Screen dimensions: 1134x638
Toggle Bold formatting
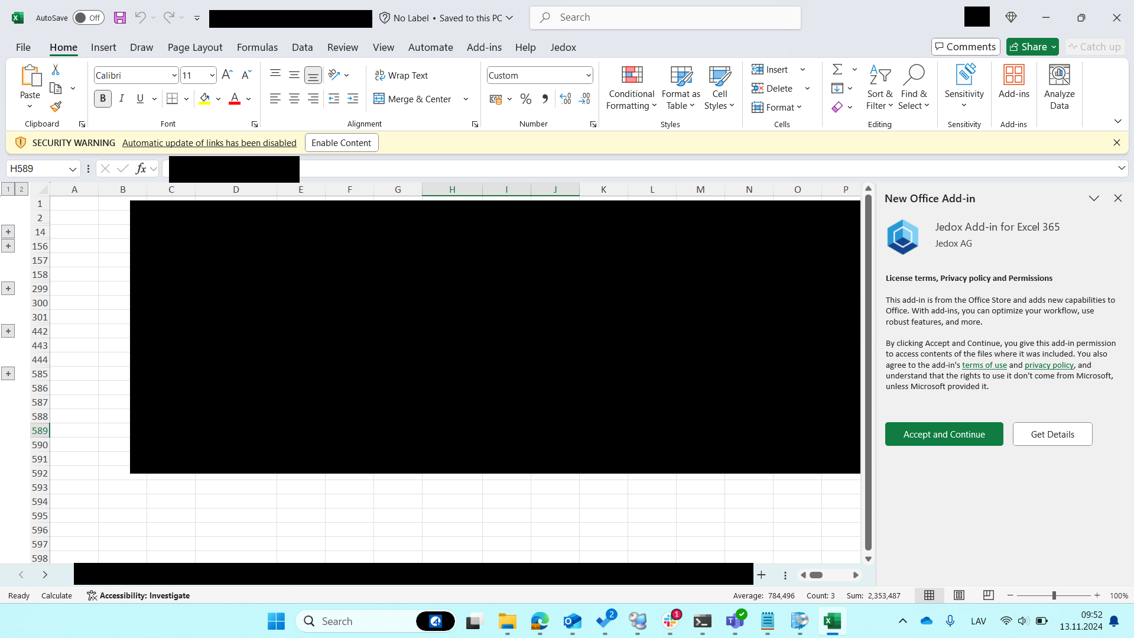(103, 99)
